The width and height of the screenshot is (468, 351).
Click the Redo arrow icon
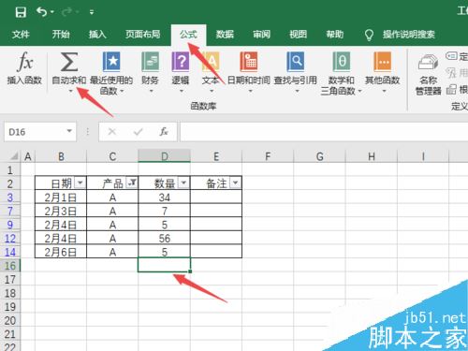tap(66, 12)
